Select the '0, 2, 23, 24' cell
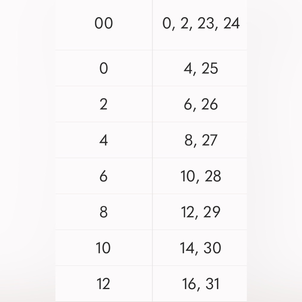Viewport: 302px width, 302px height. click(x=201, y=24)
